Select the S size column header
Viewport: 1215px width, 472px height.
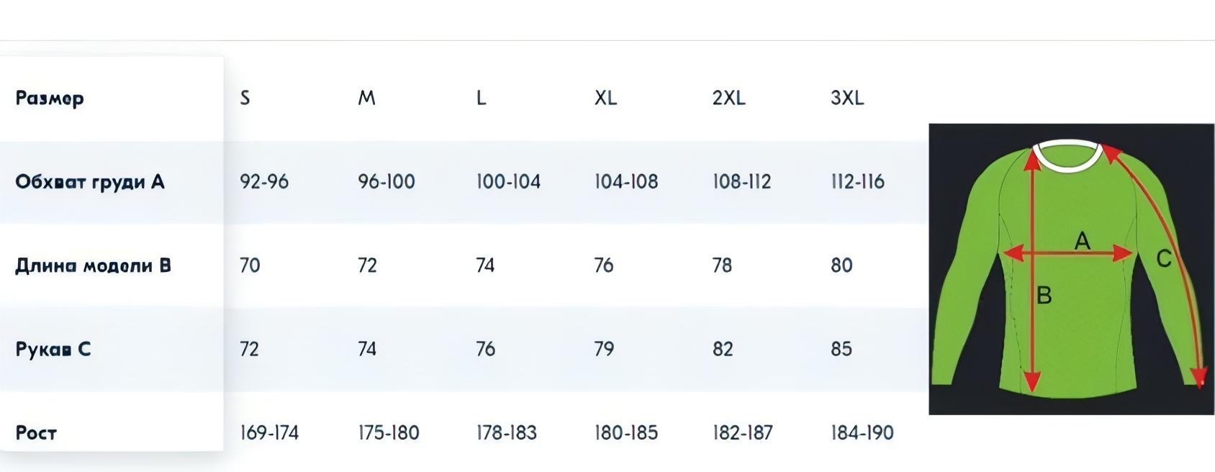point(245,98)
